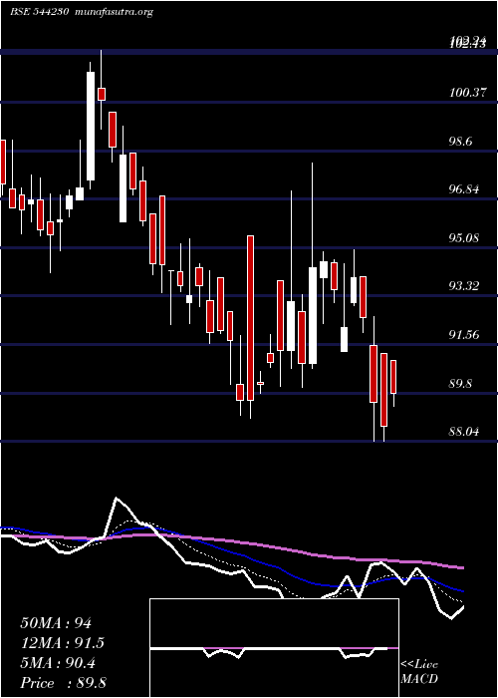
Task: Click the BSE 544280 ticker label
Action: (x=39, y=12)
